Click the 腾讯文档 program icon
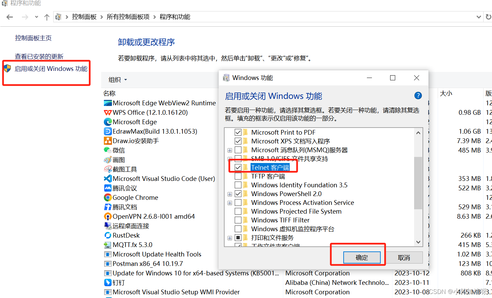Viewport: 492px width, 298px height. pyautogui.click(x=108, y=207)
